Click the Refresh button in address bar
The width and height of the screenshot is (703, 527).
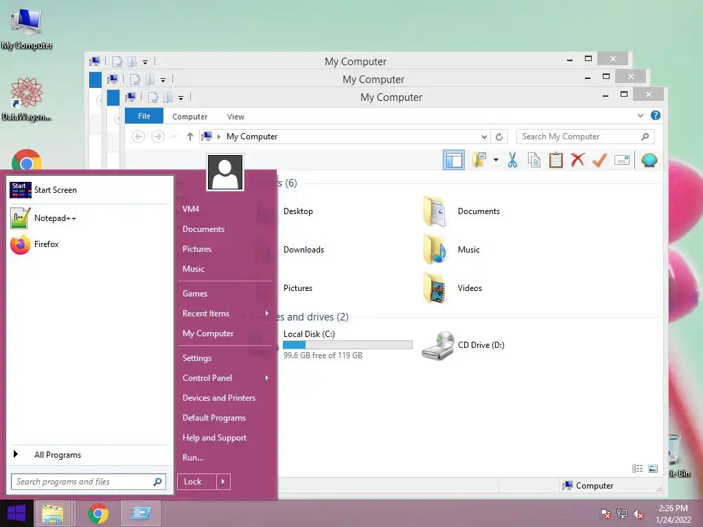pos(499,137)
